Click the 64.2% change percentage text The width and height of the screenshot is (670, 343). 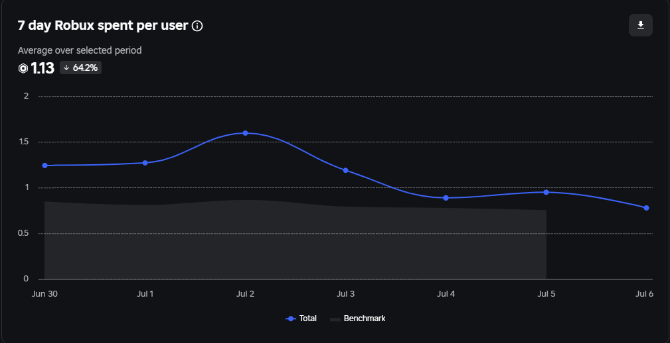pyautogui.click(x=85, y=68)
